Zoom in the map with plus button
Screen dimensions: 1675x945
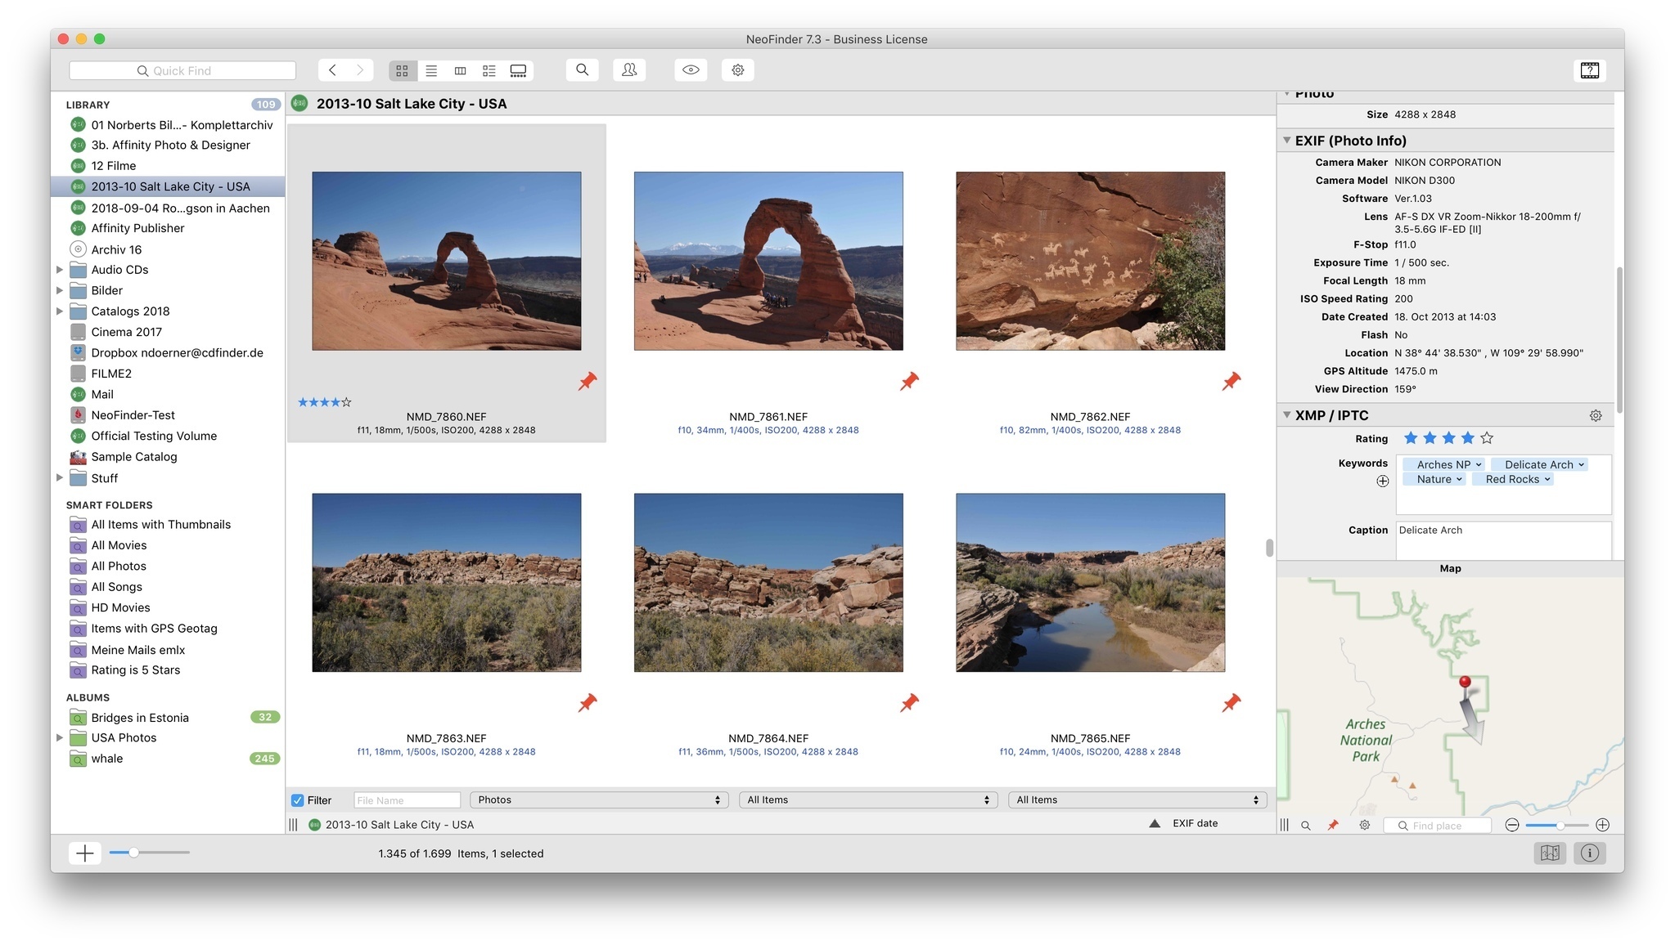tap(1602, 826)
